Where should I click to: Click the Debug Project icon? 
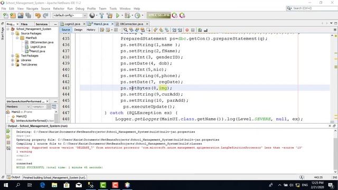point(127,15)
